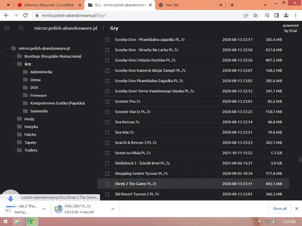Click the taskbar clock 2:33 PM
This screenshot has height=226, width=302.
click(289, 222)
